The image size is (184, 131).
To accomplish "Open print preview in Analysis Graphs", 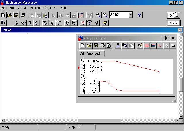I will (x=109, y=45).
